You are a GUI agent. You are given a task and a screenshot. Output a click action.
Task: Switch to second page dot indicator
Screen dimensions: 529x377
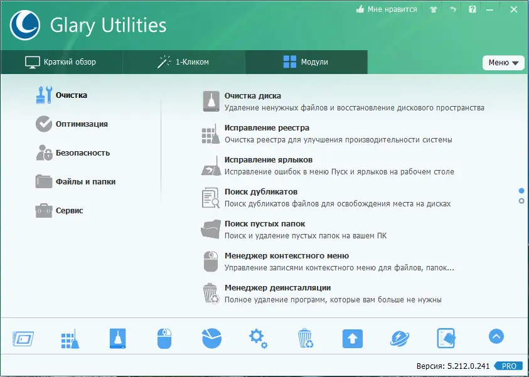(521, 201)
